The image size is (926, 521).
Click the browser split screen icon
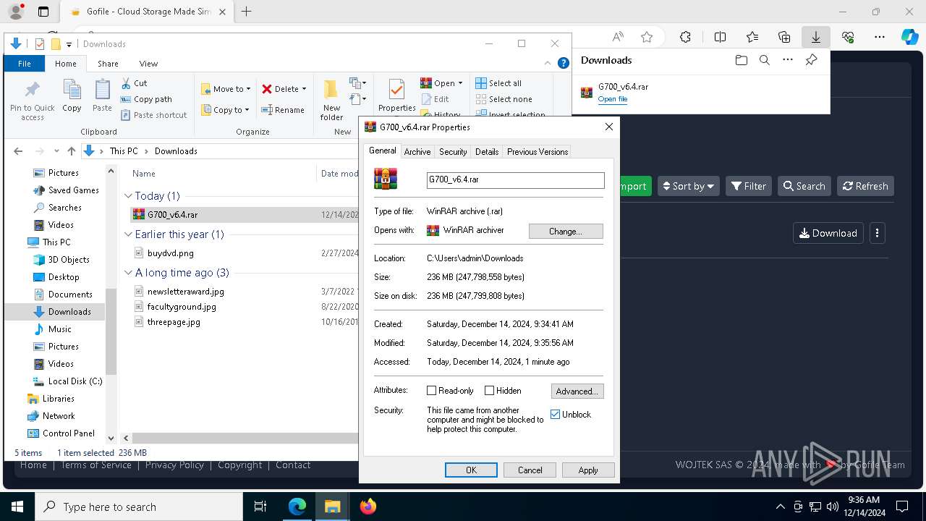coord(720,37)
